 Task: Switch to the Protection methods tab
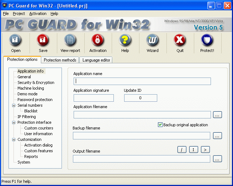tap(60, 60)
